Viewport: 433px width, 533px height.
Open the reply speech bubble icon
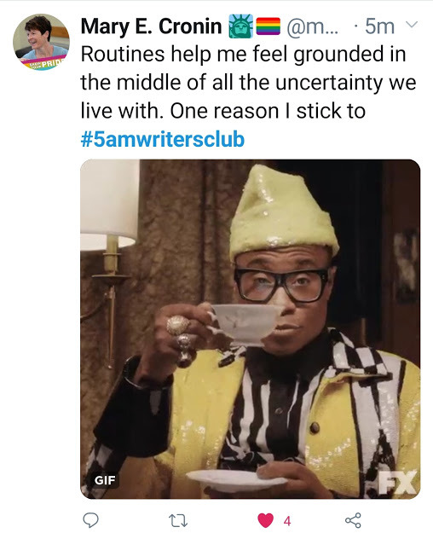tap(90, 520)
